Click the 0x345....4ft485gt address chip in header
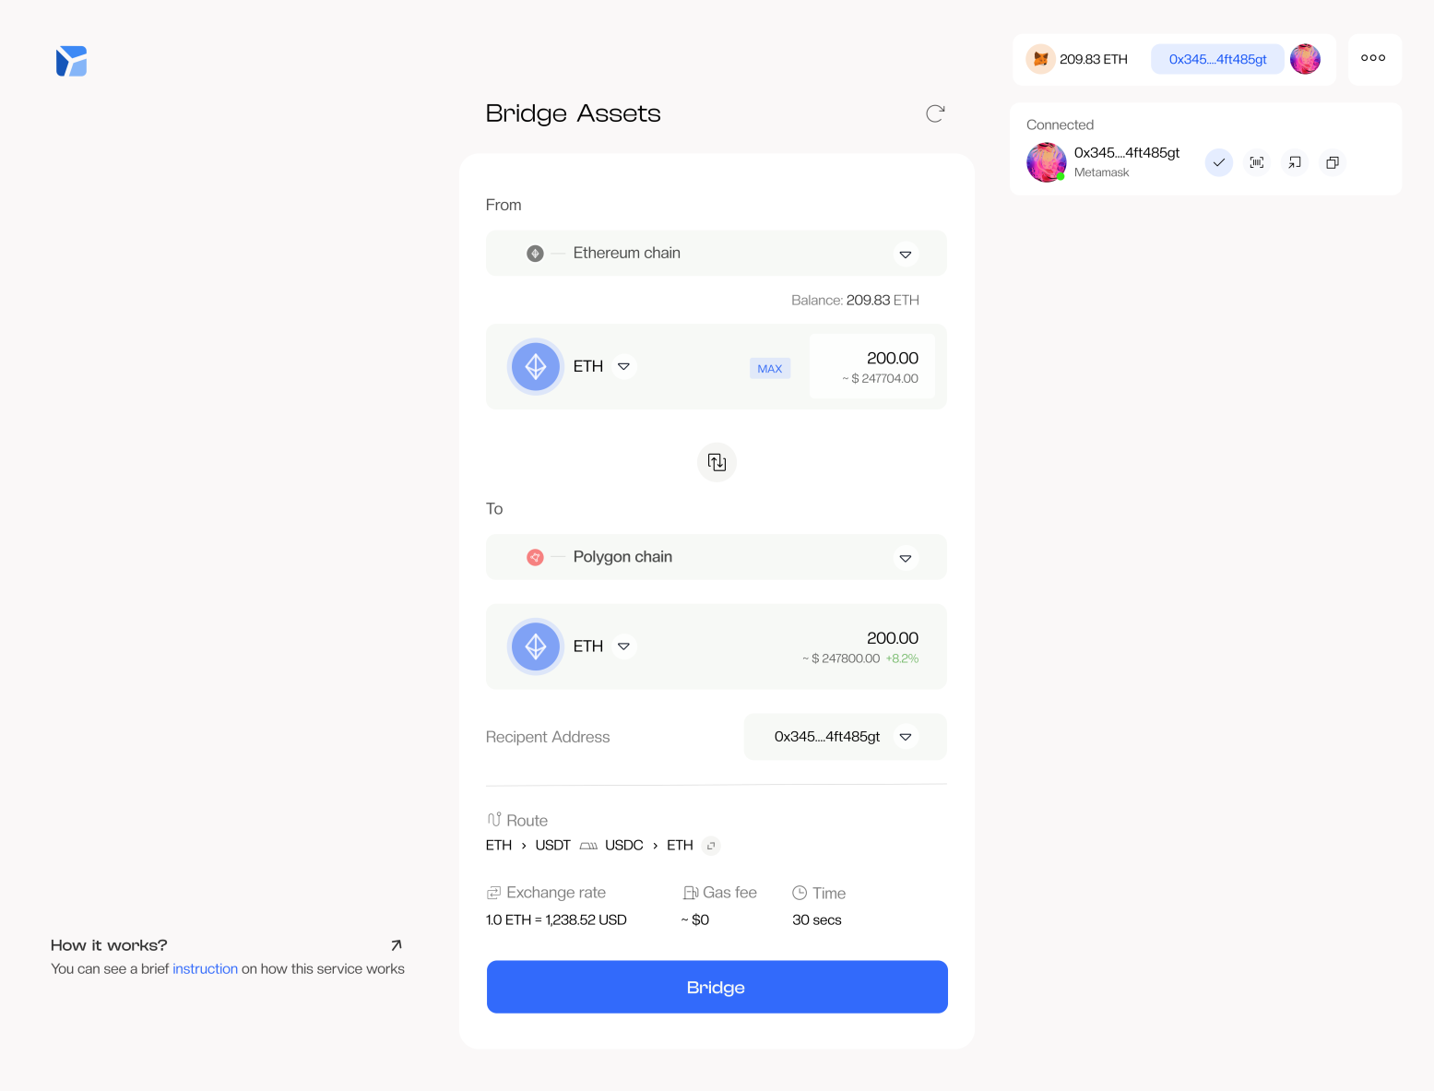Viewport: 1434px width, 1091px height. pyautogui.click(x=1216, y=58)
